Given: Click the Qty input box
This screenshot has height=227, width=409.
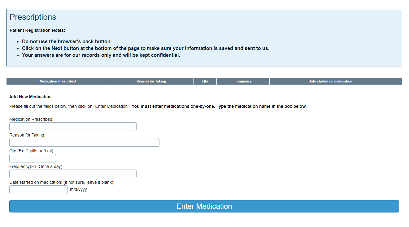Looking at the screenshot, I should point(33,158).
